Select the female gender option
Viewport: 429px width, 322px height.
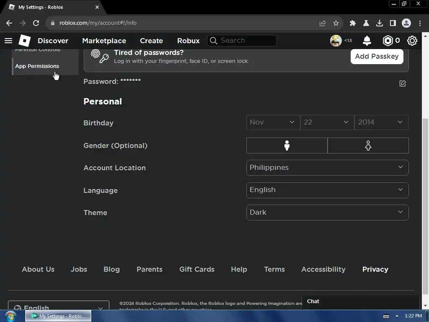click(x=368, y=145)
